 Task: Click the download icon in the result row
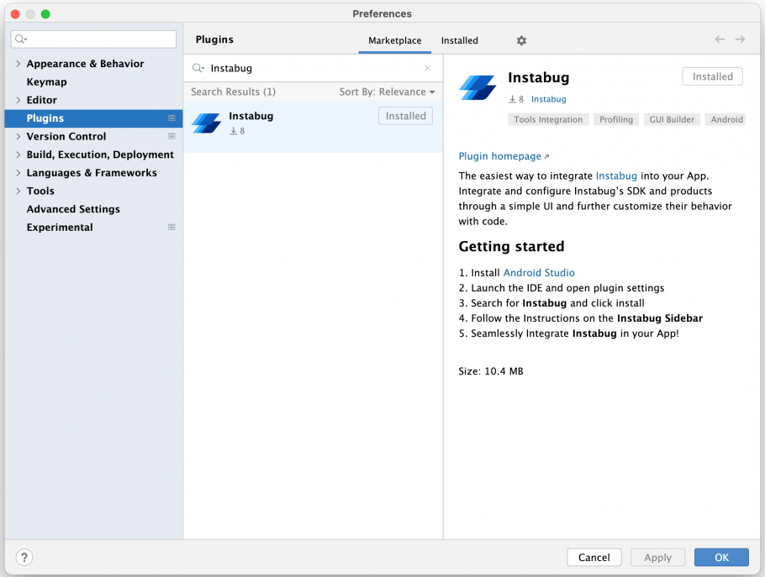(233, 131)
